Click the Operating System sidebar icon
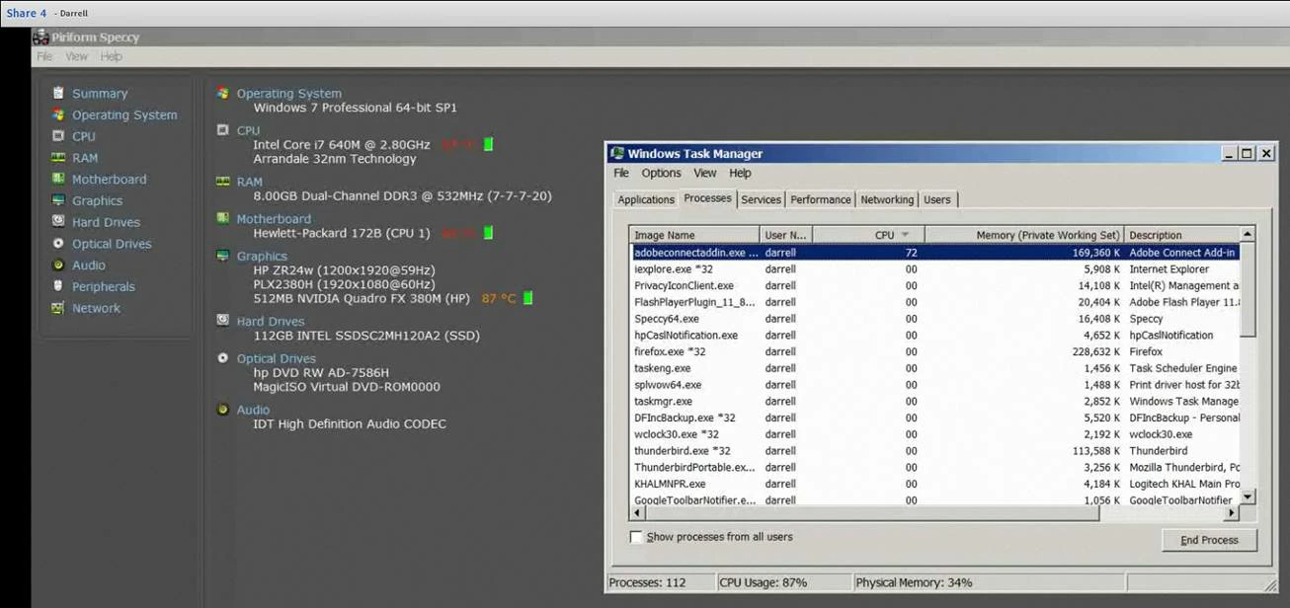 tap(58, 114)
